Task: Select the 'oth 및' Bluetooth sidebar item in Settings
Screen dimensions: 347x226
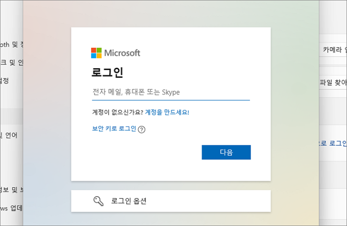Action: 11,45
